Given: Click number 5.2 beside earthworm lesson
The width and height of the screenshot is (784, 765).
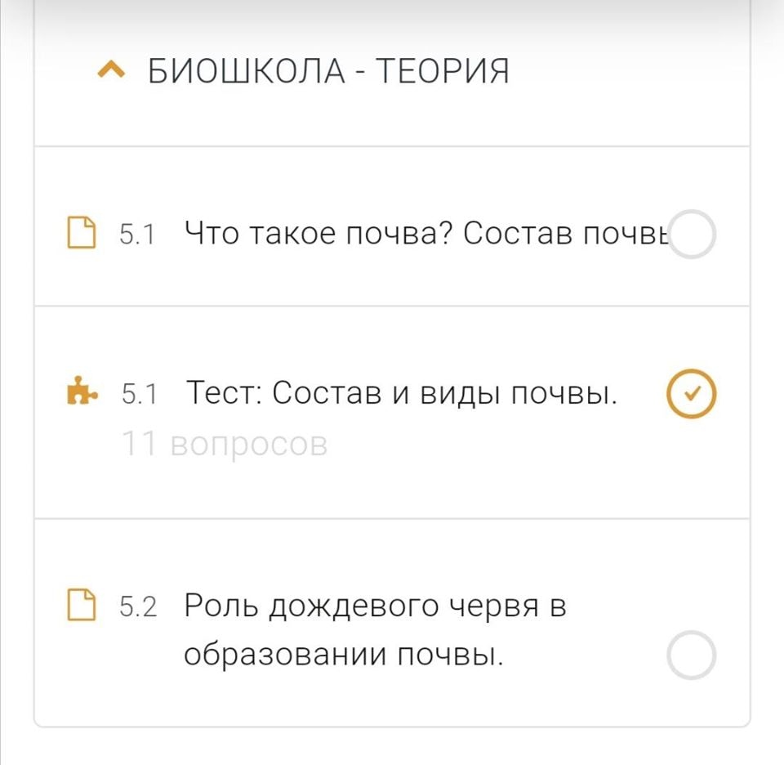Looking at the screenshot, I should pyautogui.click(x=138, y=607).
